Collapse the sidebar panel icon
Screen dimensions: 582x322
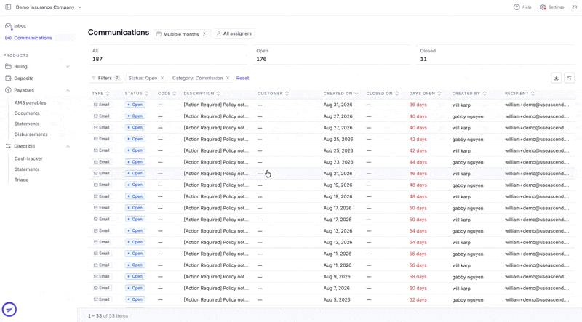point(8,7)
